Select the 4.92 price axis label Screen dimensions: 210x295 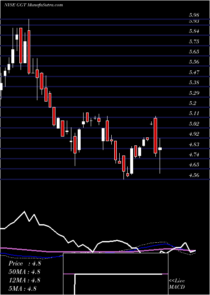(x=194, y=134)
